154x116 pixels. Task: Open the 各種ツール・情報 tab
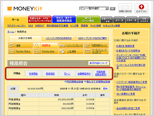click(x=107, y=20)
